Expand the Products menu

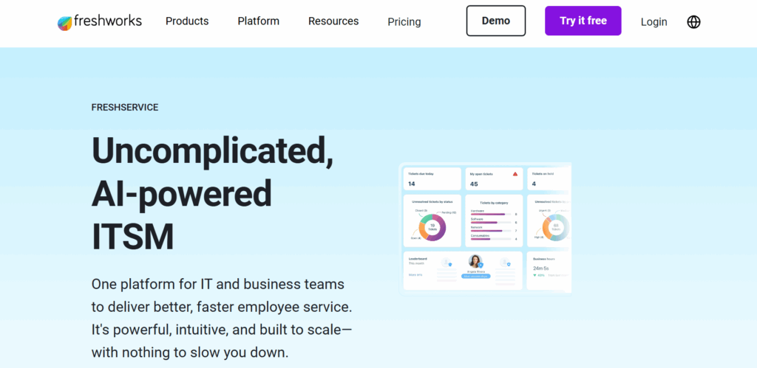(x=186, y=21)
